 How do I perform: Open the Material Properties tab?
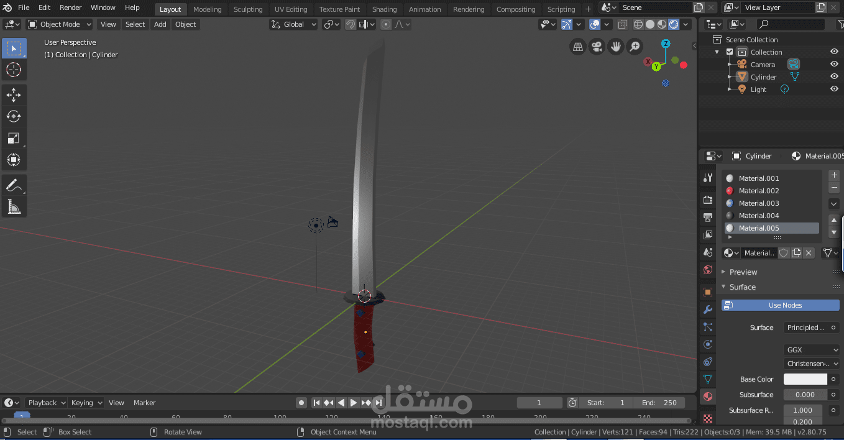tap(707, 396)
